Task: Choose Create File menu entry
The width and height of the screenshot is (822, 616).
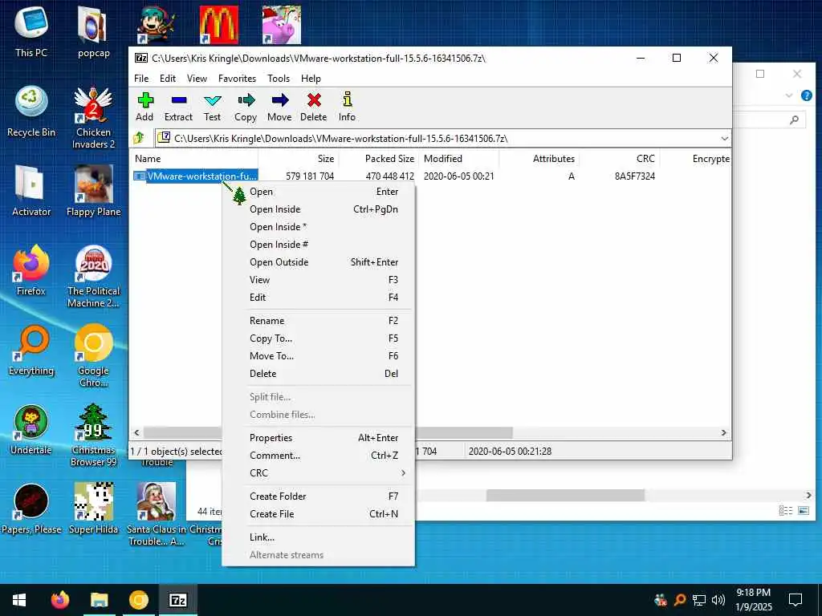Action: click(x=318, y=514)
